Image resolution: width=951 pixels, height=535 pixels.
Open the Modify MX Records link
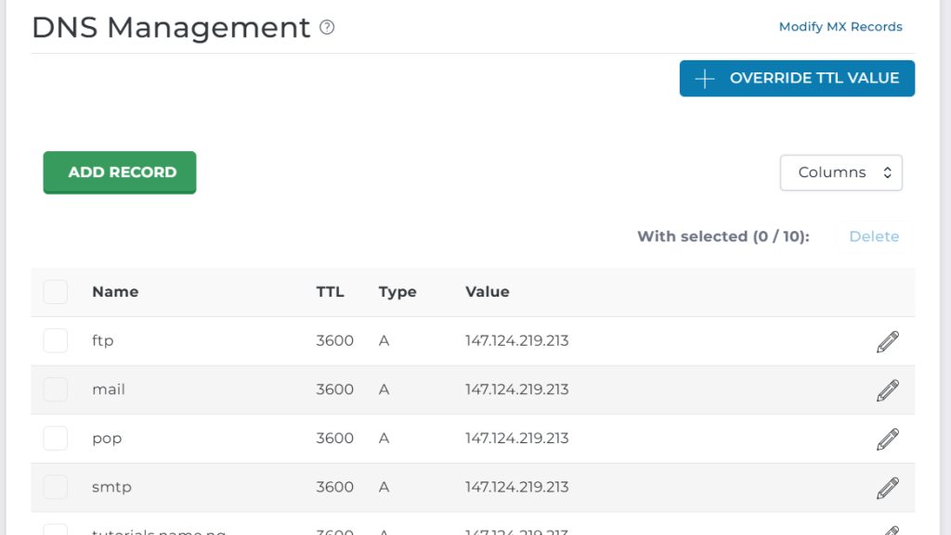click(840, 27)
